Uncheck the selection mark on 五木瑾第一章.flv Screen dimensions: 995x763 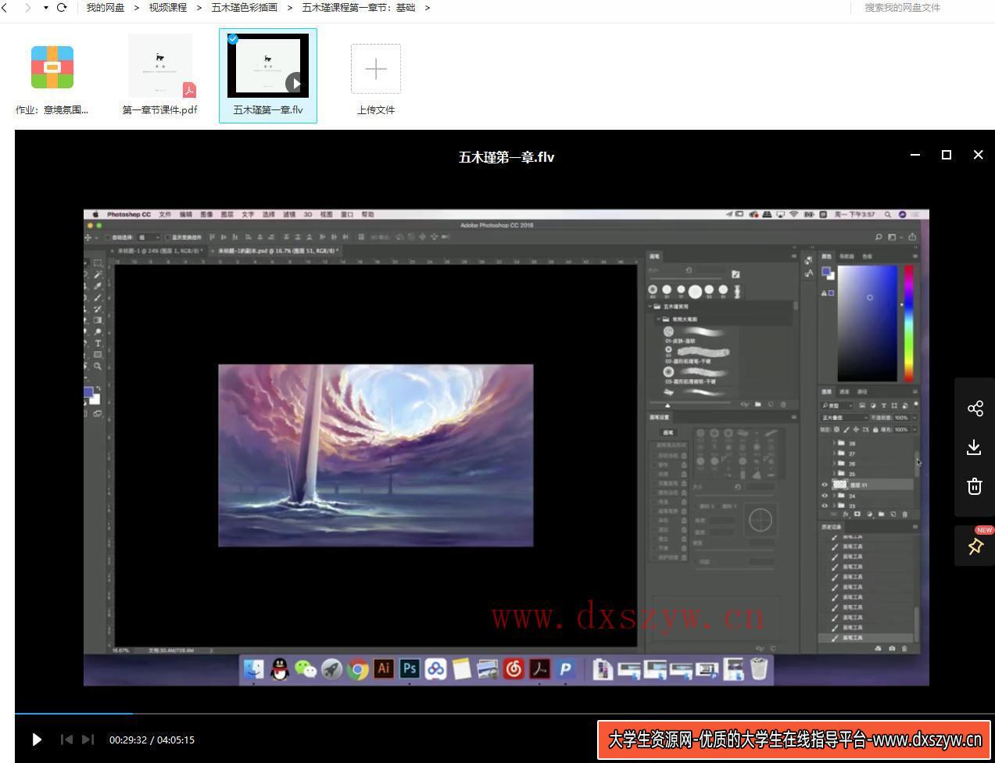[x=233, y=39]
